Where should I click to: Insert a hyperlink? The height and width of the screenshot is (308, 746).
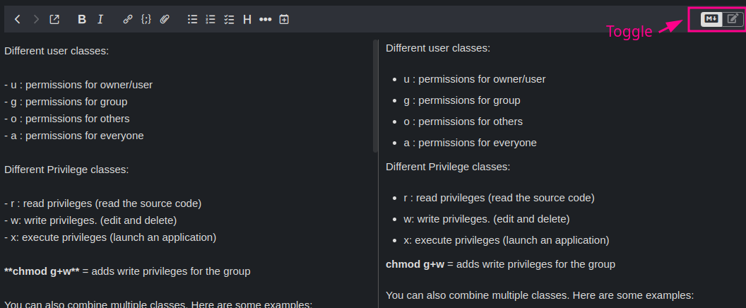pos(128,20)
